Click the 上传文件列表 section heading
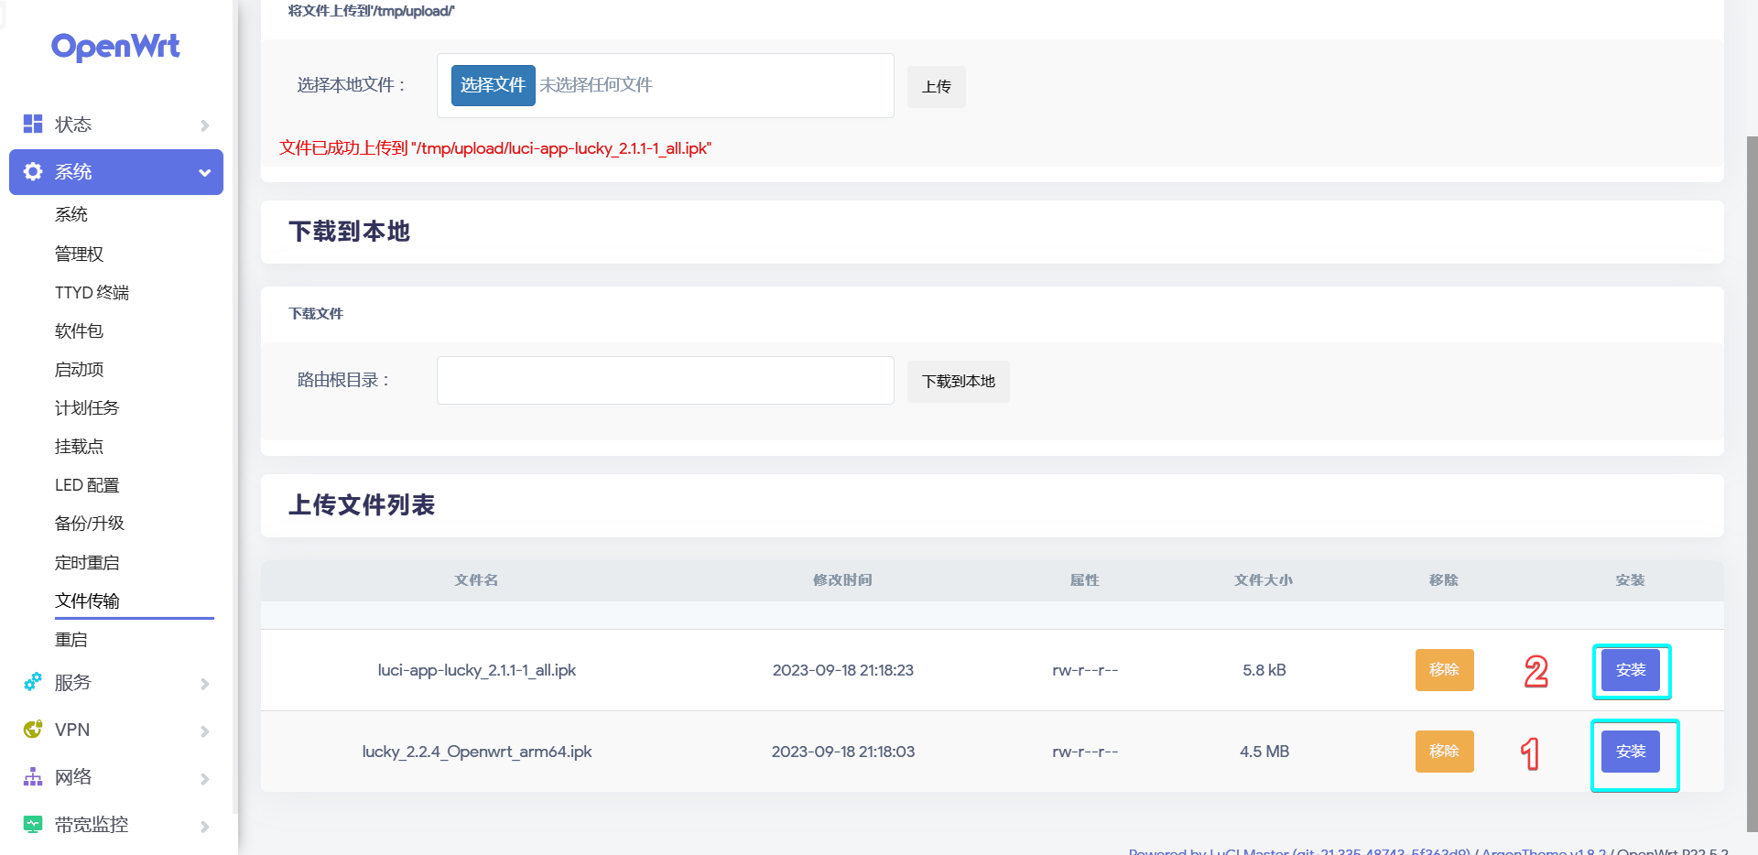Screen dimensions: 1758x855 (362, 505)
